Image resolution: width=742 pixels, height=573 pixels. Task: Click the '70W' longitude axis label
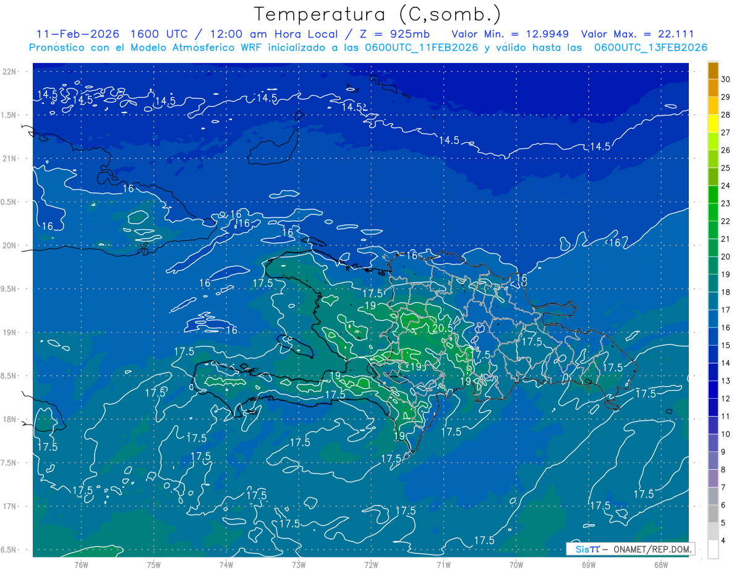click(516, 565)
